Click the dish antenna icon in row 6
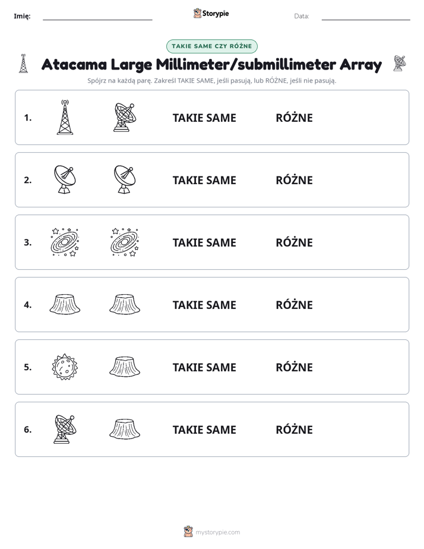The image size is (424, 549). tap(65, 429)
